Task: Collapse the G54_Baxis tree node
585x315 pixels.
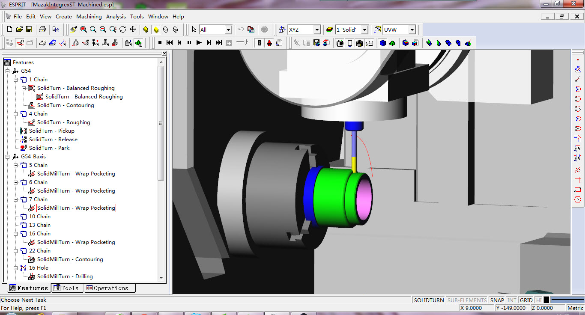Action: pyautogui.click(x=8, y=157)
